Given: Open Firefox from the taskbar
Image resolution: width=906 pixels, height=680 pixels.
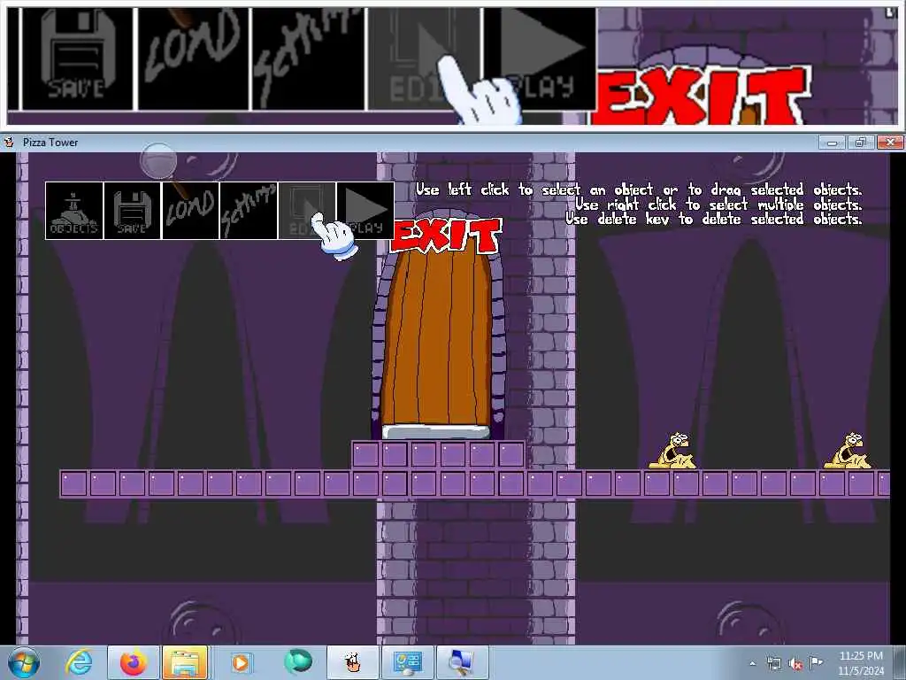Looking at the screenshot, I should click(134, 662).
